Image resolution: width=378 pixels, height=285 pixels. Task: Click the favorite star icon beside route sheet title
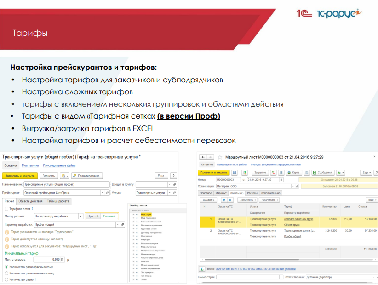click(220, 157)
